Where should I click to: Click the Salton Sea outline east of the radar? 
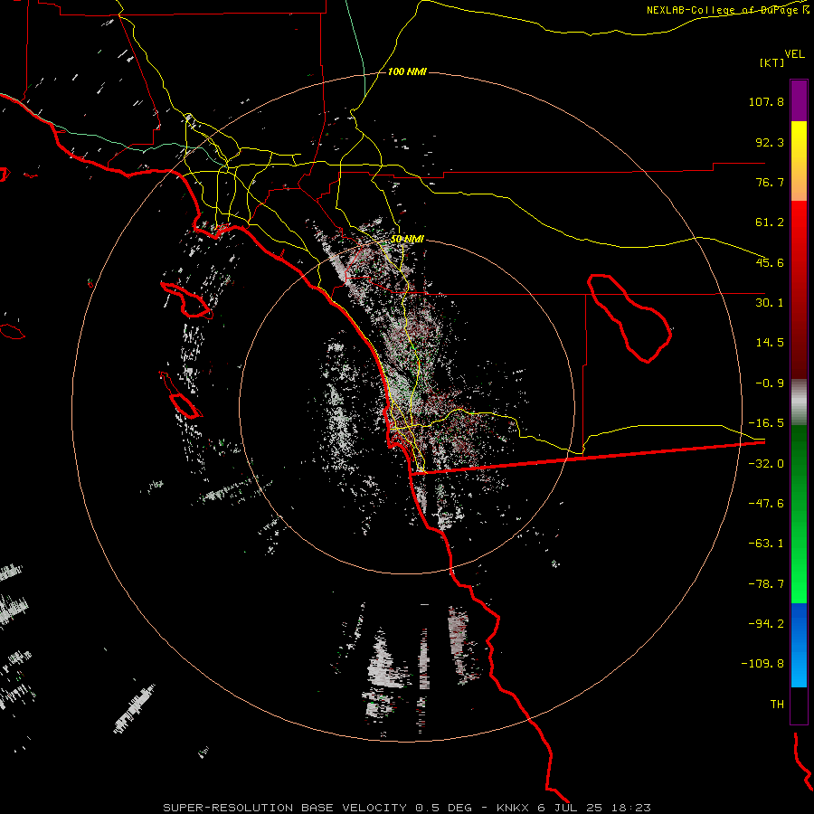click(629, 317)
